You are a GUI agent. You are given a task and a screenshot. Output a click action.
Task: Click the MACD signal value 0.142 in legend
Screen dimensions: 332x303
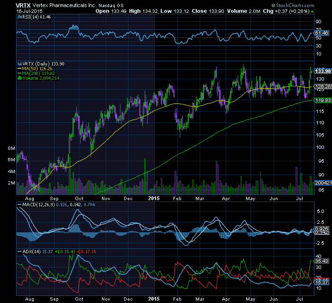pos(75,205)
